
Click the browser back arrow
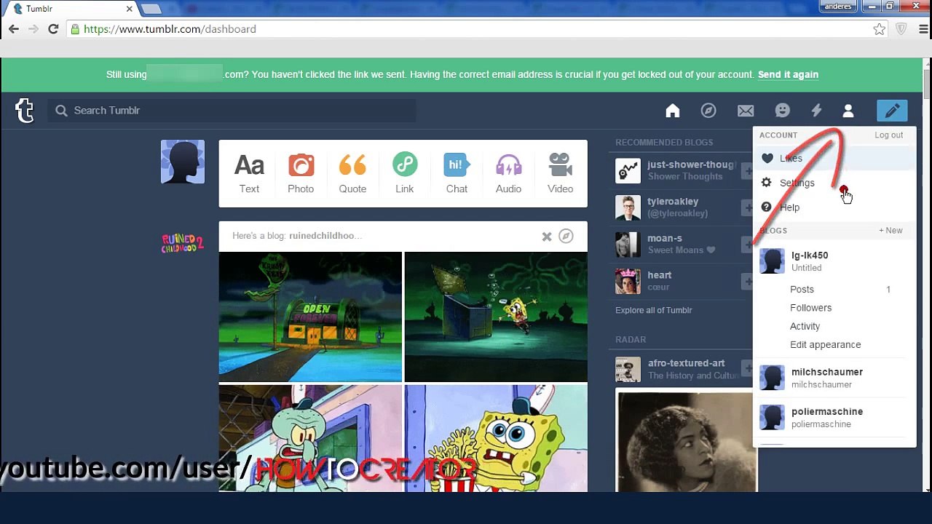[x=14, y=29]
